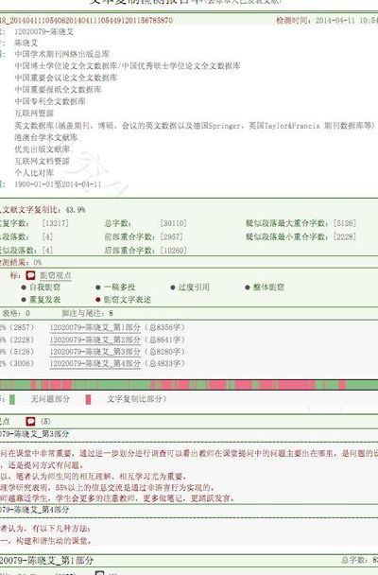Click the text 互联网文档资源
The width and height of the screenshot is (378, 575).
[43, 161]
